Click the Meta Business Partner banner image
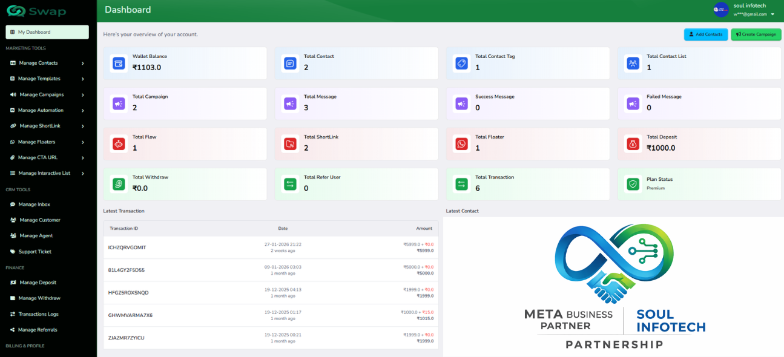Viewport: 784px width, 357px height. pos(613,286)
